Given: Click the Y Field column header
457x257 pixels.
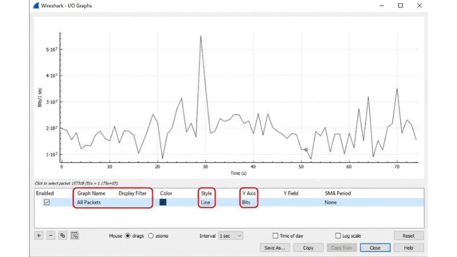Looking at the screenshot, I should tap(291, 193).
